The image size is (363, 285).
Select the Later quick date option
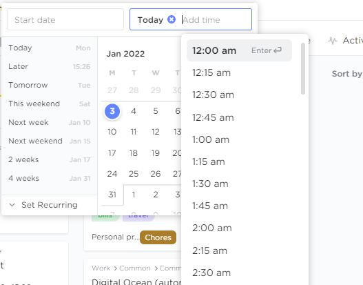(x=50, y=66)
